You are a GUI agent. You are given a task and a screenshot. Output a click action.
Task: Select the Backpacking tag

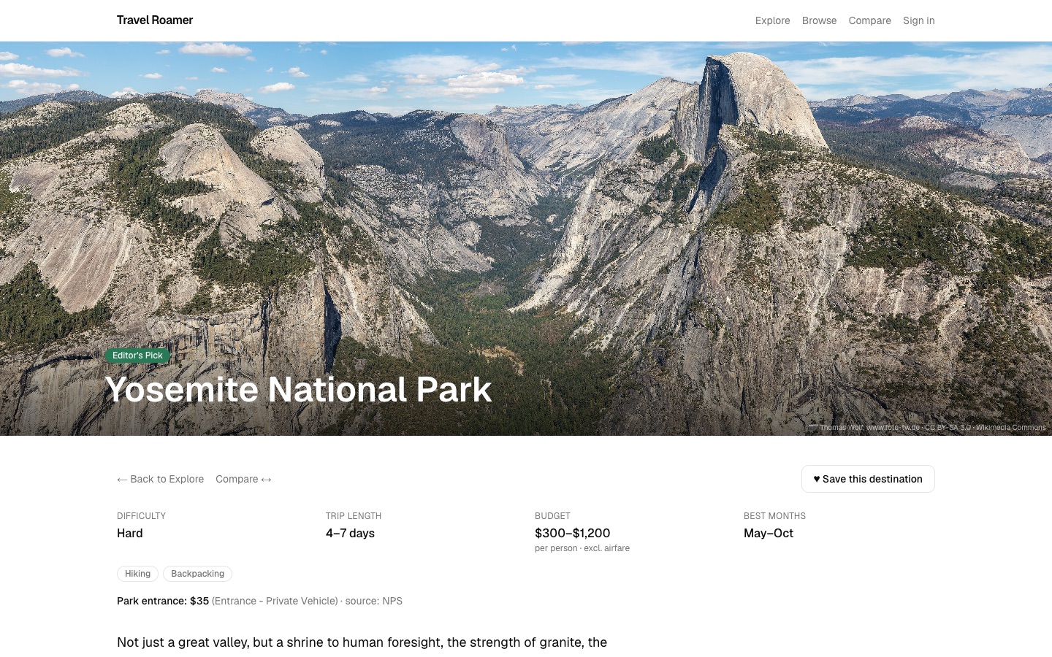pos(197,574)
